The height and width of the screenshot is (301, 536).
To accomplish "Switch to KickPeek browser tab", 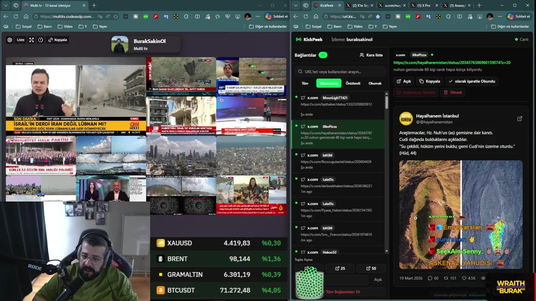I will (327, 5).
